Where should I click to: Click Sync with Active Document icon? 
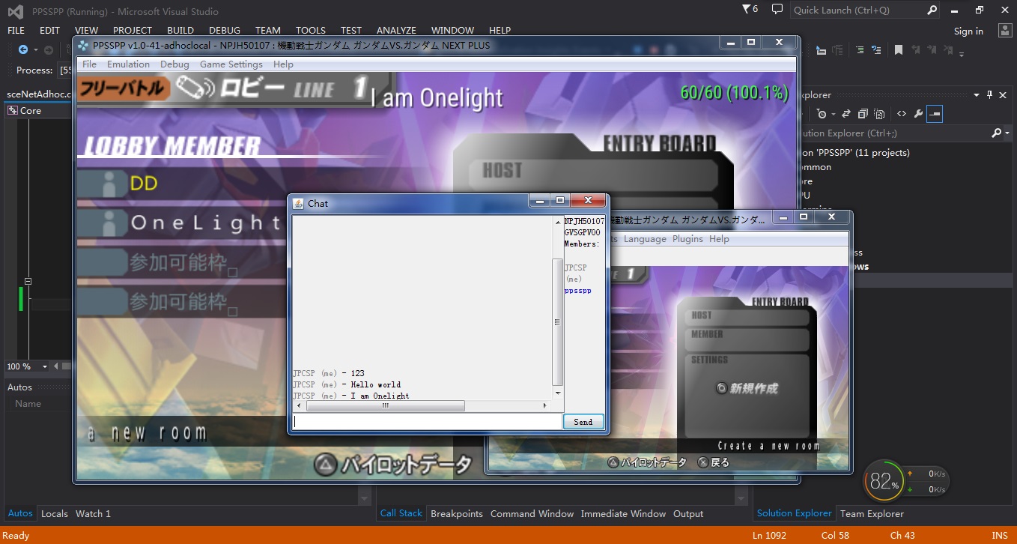pos(846,114)
